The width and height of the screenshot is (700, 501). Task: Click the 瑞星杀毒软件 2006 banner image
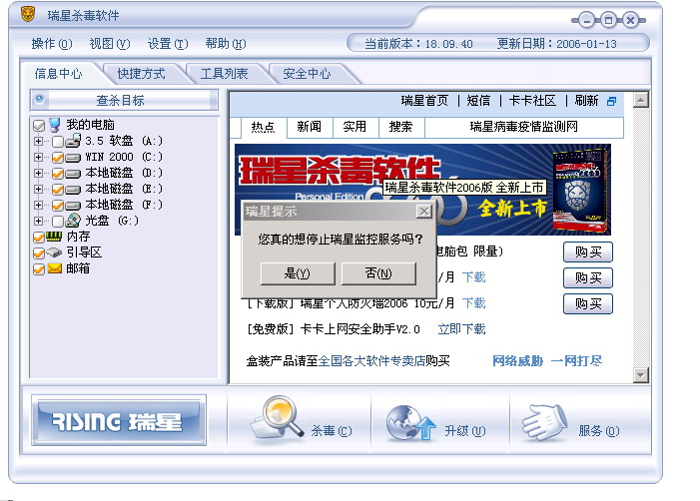[422, 190]
